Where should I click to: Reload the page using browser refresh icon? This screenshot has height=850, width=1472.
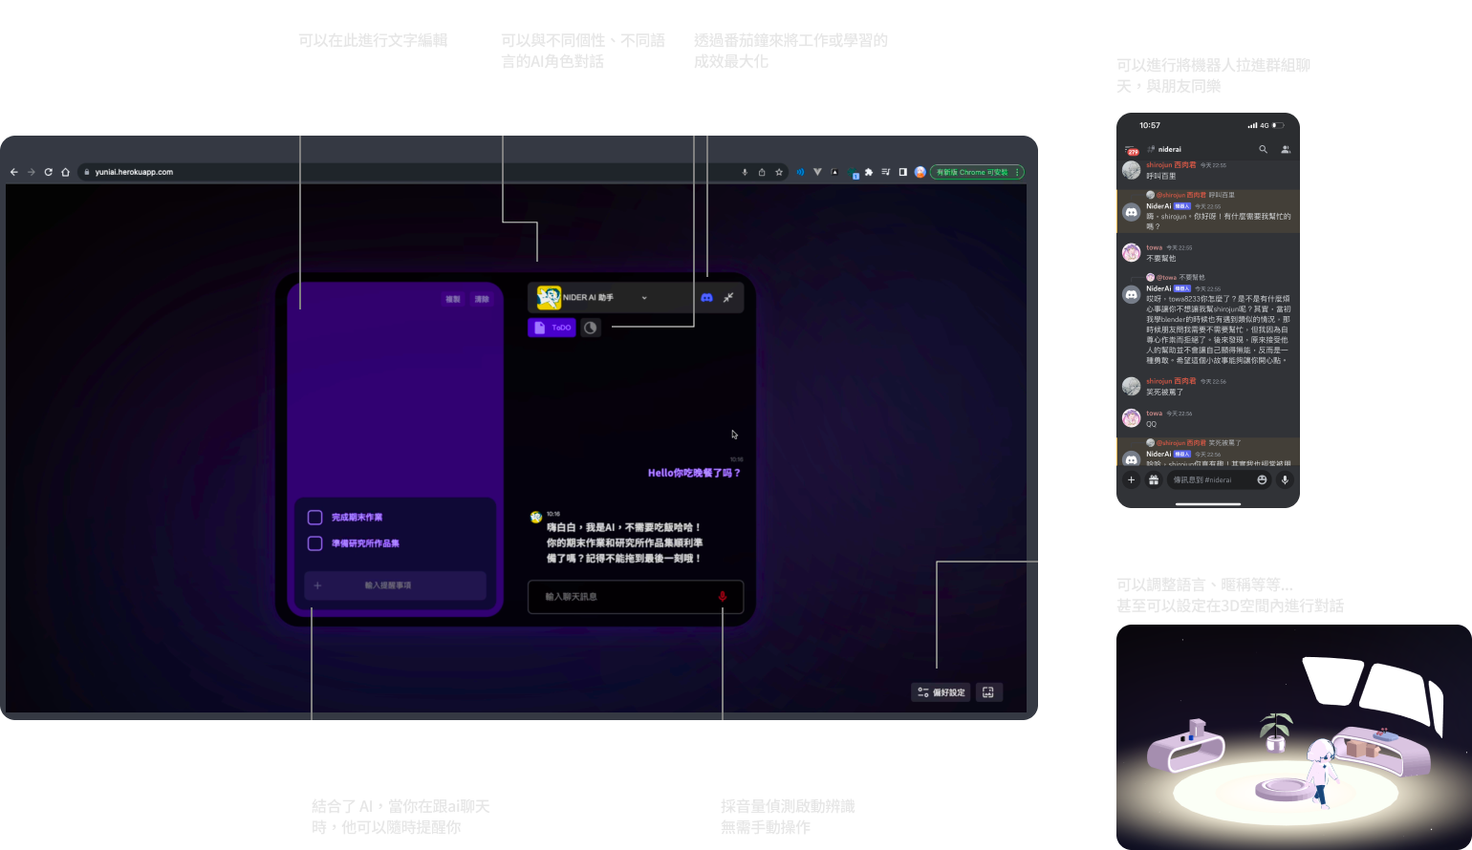point(48,173)
